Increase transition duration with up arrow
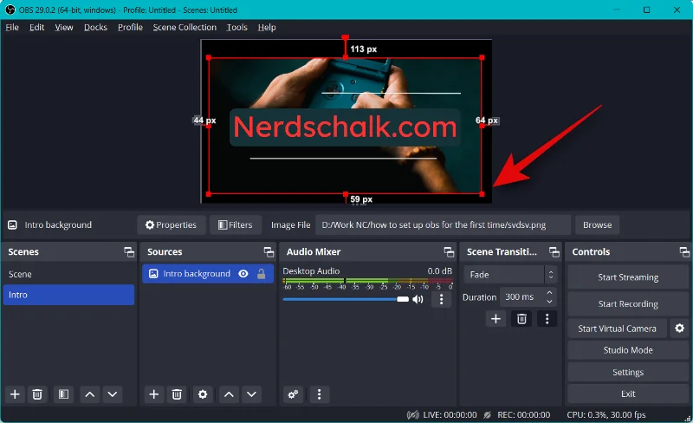Screen dimensions: 693x423 click(x=549, y=293)
